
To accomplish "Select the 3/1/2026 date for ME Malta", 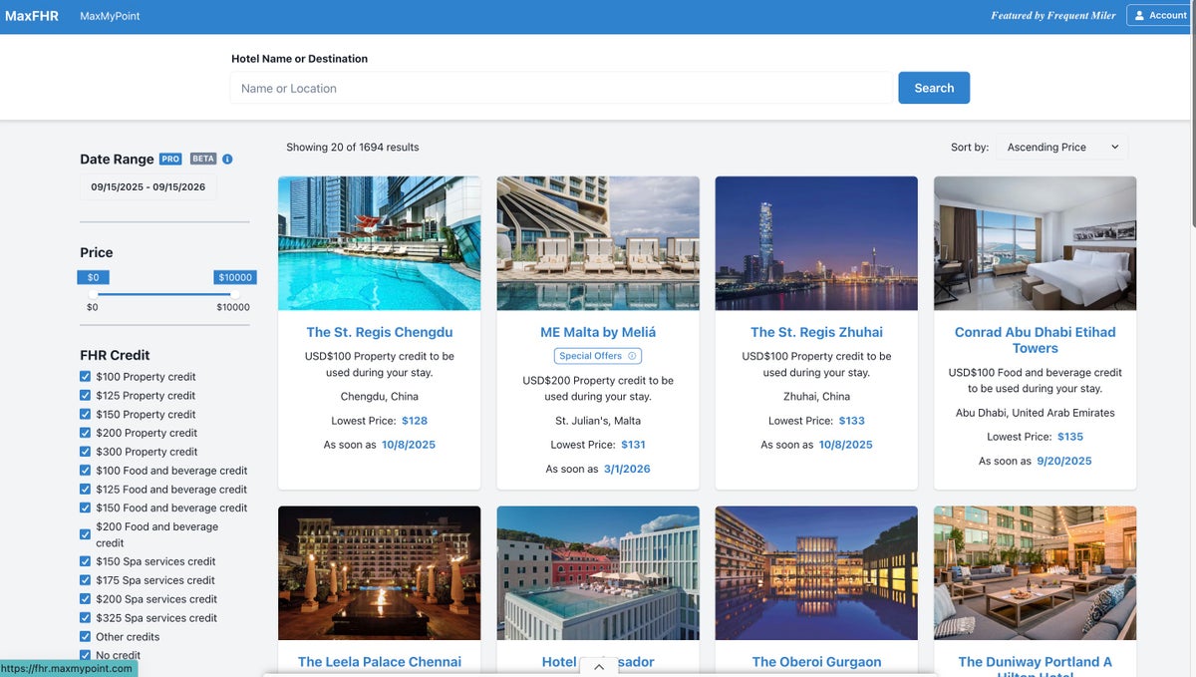I will 627,469.
